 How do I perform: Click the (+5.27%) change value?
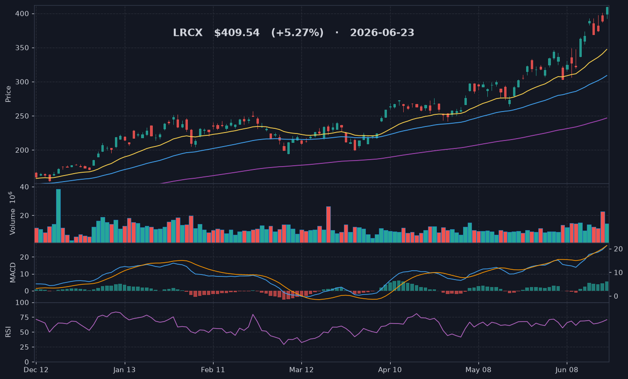click(x=297, y=33)
